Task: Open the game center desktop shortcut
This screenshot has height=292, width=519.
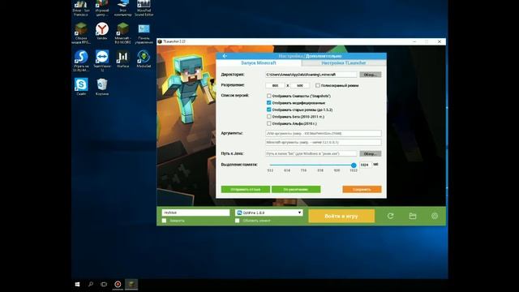Action: click(102, 8)
